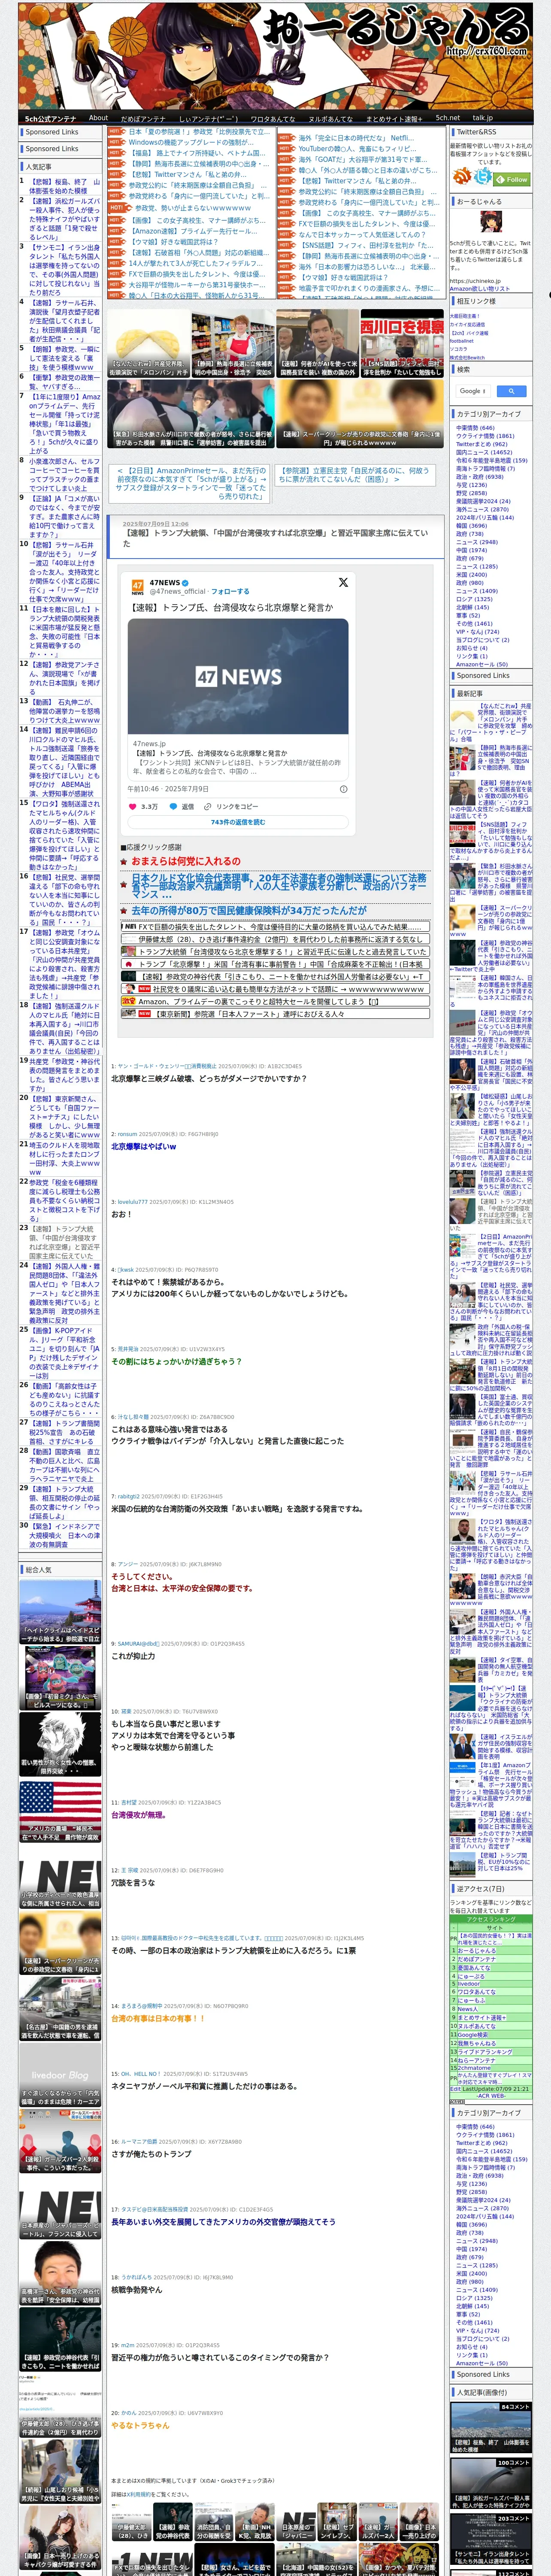
Task: Open the だめぽアンテナ tab
Action: (143, 118)
